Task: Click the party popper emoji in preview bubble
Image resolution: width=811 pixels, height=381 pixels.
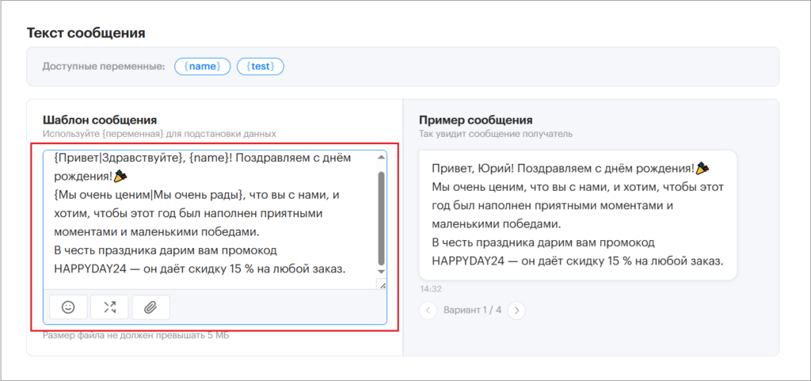Action: coord(703,168)
